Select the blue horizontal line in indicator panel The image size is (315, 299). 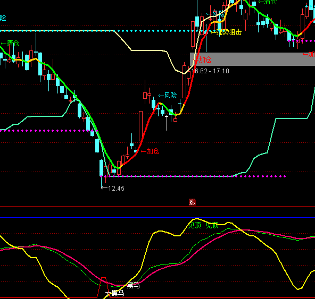[157, 217]
